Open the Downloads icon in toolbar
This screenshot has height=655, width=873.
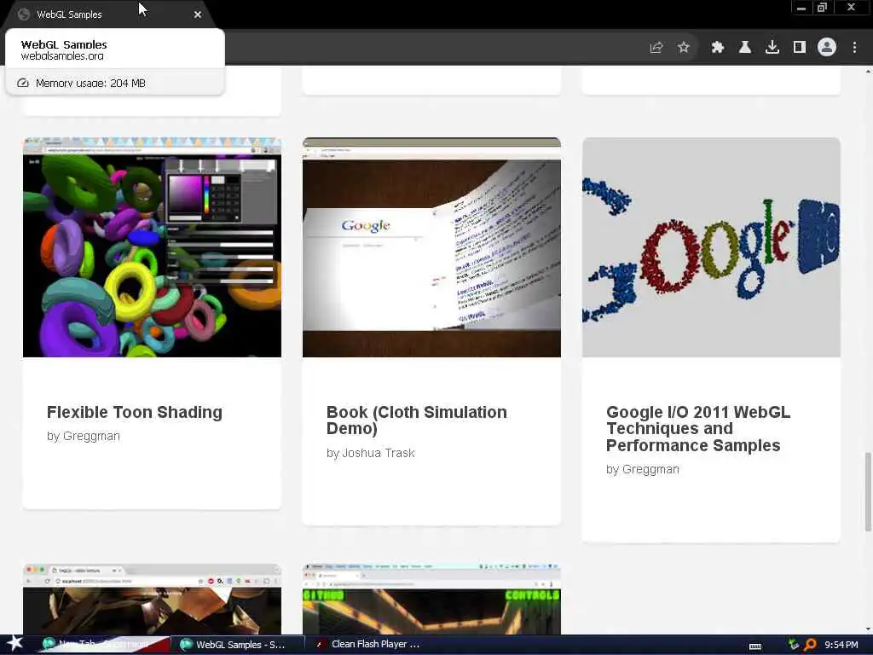772,48
